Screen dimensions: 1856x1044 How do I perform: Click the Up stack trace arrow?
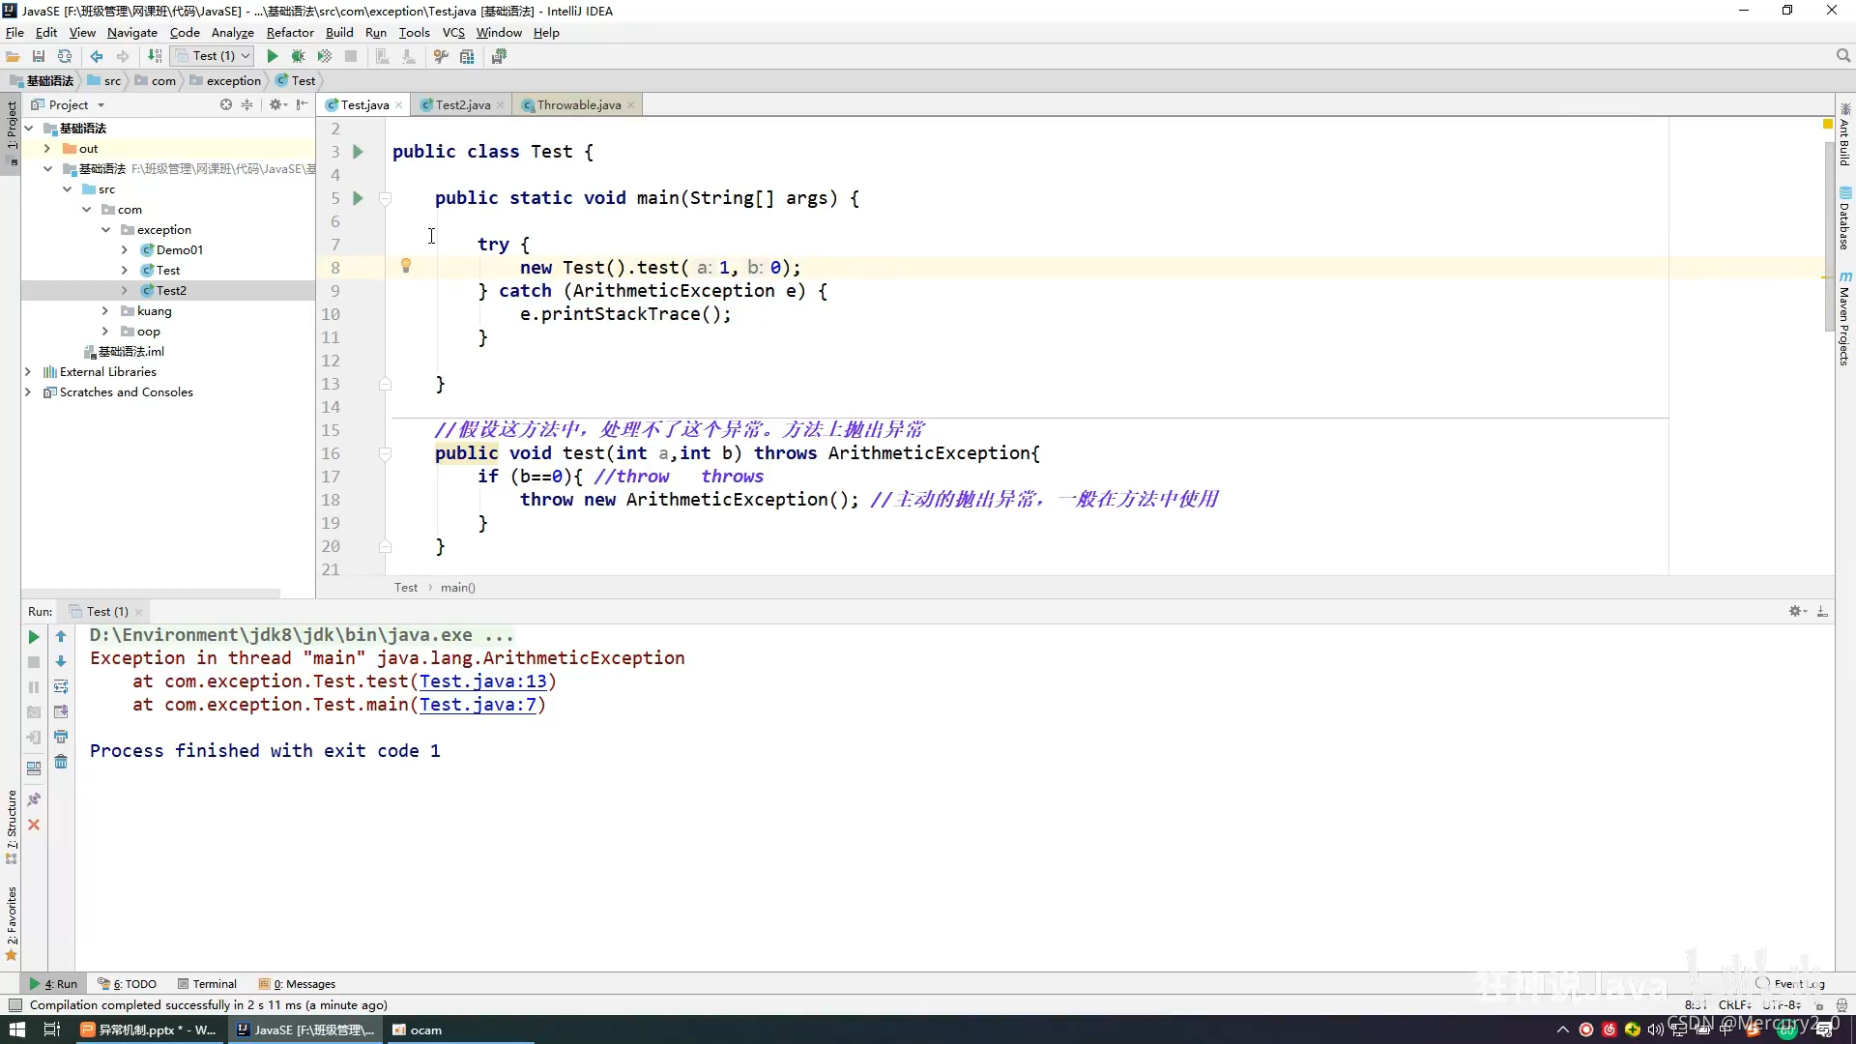[61, 637]
